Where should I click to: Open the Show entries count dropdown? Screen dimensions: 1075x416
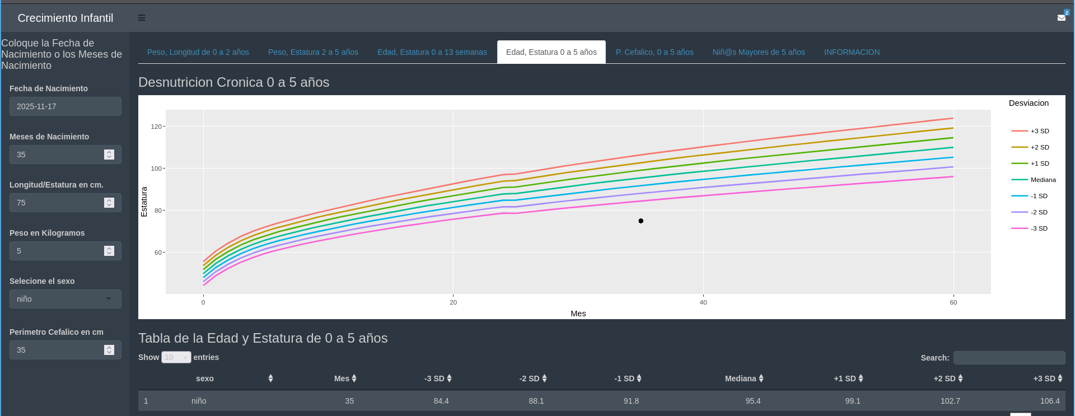click(176, 357)
